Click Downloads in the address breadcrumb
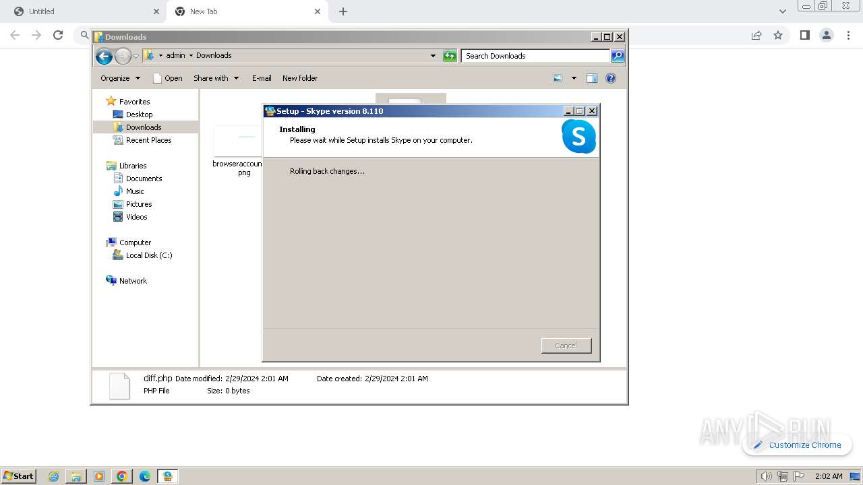Screen dimensions: 863x485 coord(214,56)
